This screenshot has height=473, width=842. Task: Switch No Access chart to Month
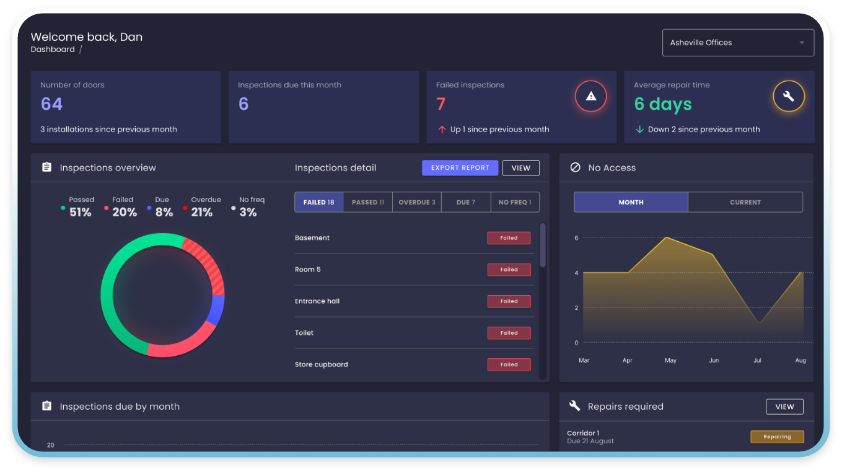631,202
